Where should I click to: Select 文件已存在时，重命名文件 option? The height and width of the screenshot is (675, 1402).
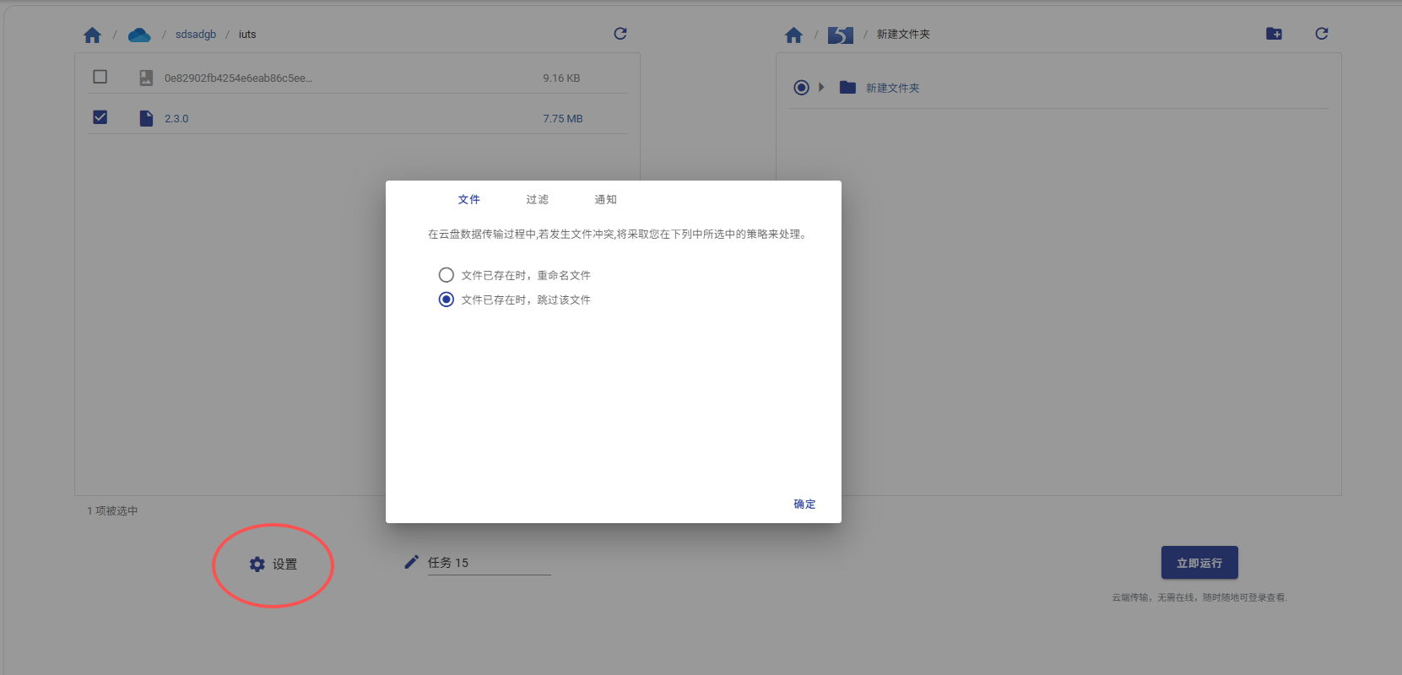447,275
